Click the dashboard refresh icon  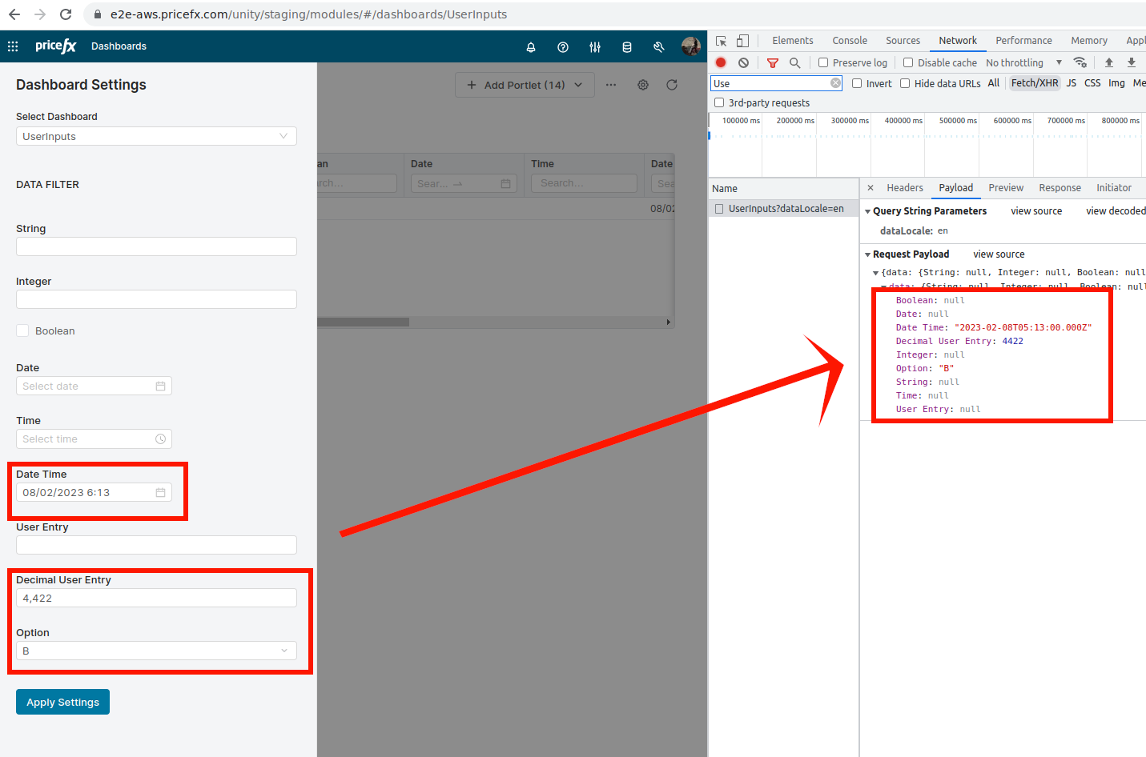pos(672,85)
